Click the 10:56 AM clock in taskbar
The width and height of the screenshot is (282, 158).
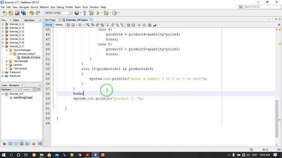(x=264, y=155)
